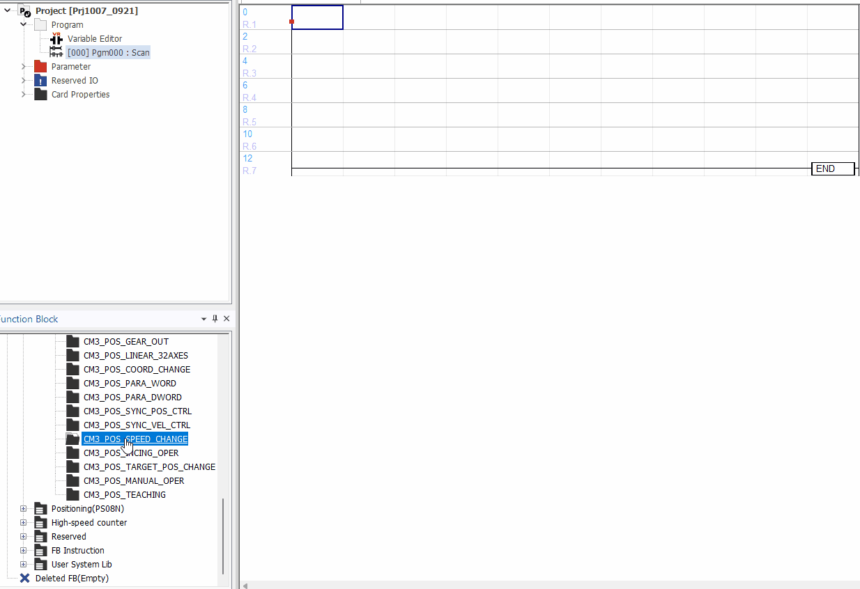
Task: Pin the Function Block panel
Action: [215, 319]
